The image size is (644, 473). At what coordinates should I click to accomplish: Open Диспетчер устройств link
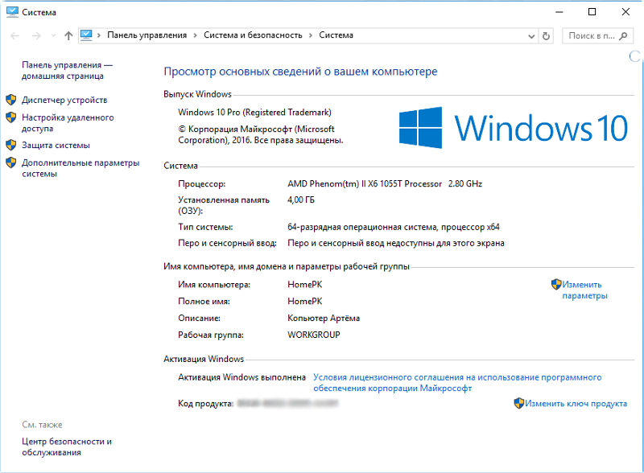(64, 100)
